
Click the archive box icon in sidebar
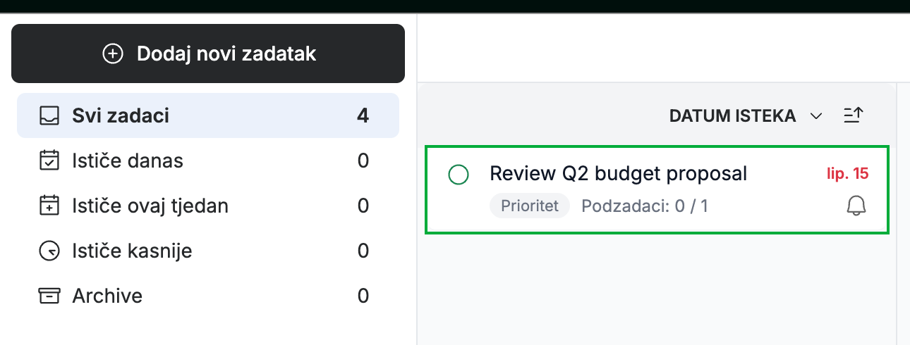(49, 296)
